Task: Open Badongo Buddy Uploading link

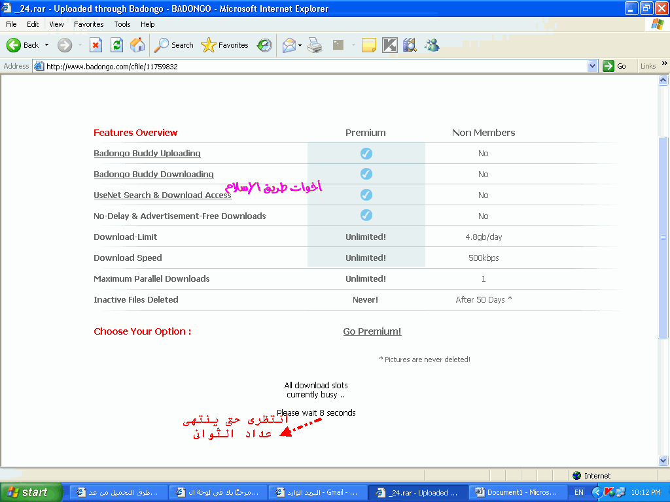Action: (147, 154)
